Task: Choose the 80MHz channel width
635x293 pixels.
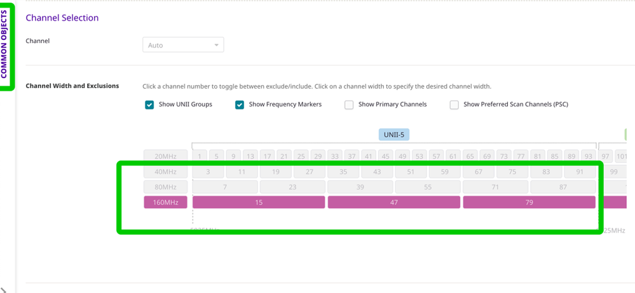Action: click(x=165, y=187)
